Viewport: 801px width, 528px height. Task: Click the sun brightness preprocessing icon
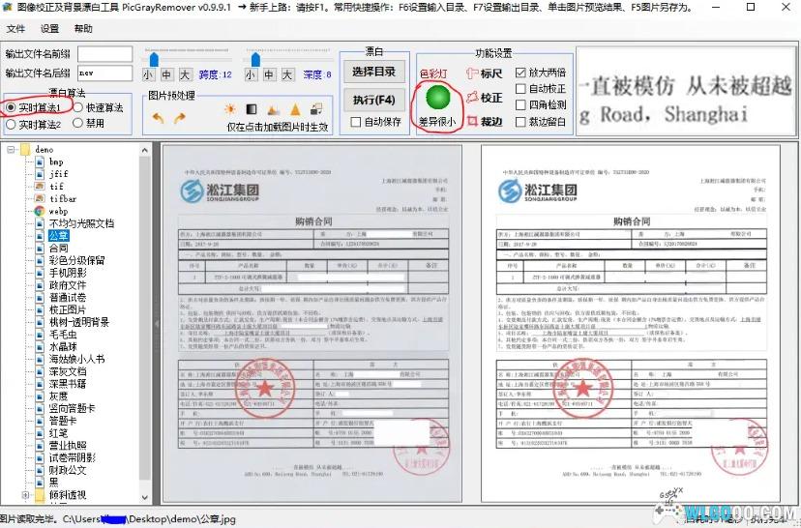pos(230,108)
